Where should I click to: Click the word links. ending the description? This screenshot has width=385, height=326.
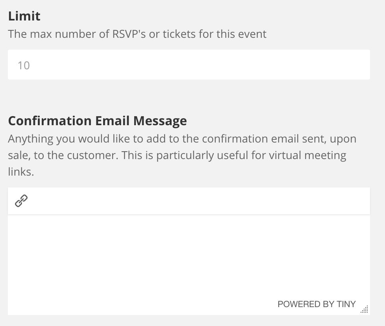click(x=21, y=172)
